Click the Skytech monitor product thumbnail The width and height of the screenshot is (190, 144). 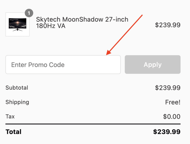pos(17,24)
